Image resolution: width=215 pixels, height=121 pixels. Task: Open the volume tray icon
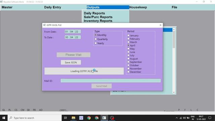(184, 118)
